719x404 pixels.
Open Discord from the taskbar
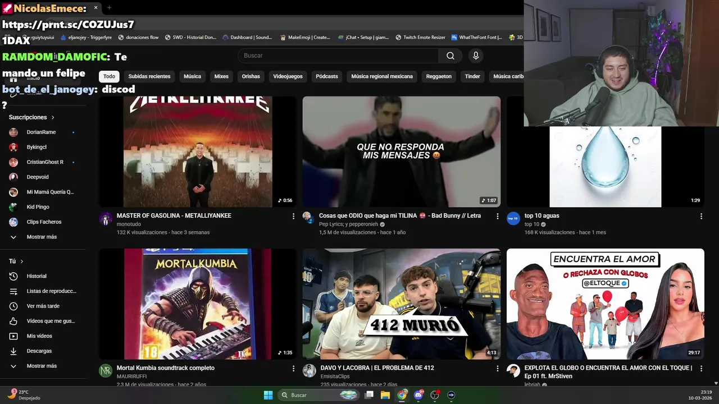coord(418,395)
